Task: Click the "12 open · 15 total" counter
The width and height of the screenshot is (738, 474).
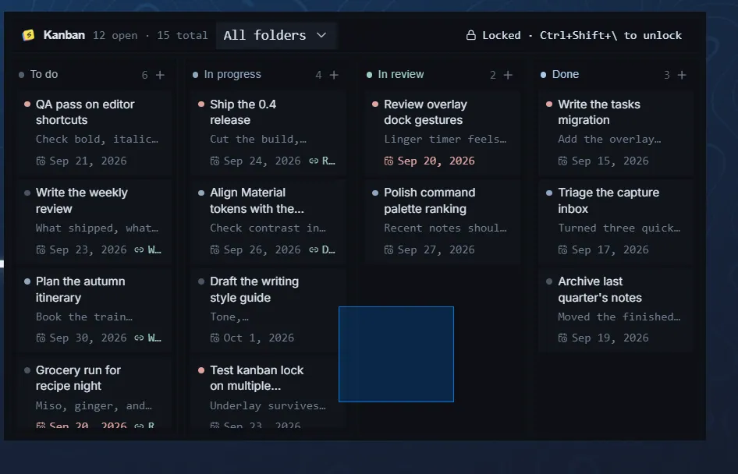Action: [x=150, y=35]
